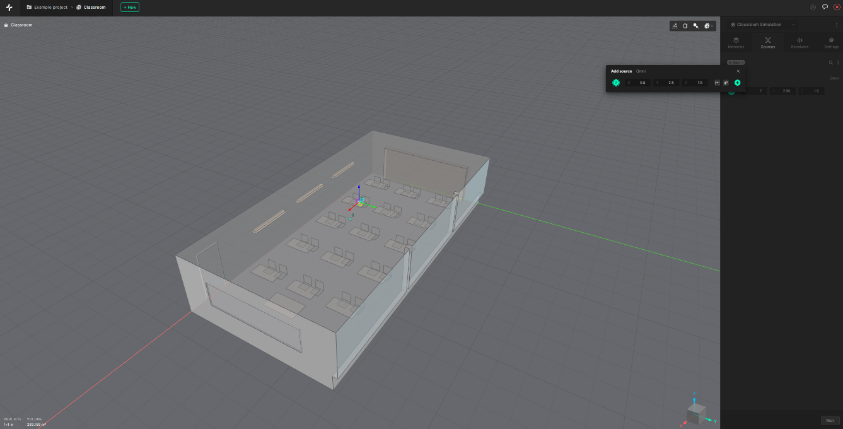Open the chat feedback icon in header

click(x=825, y=8)
